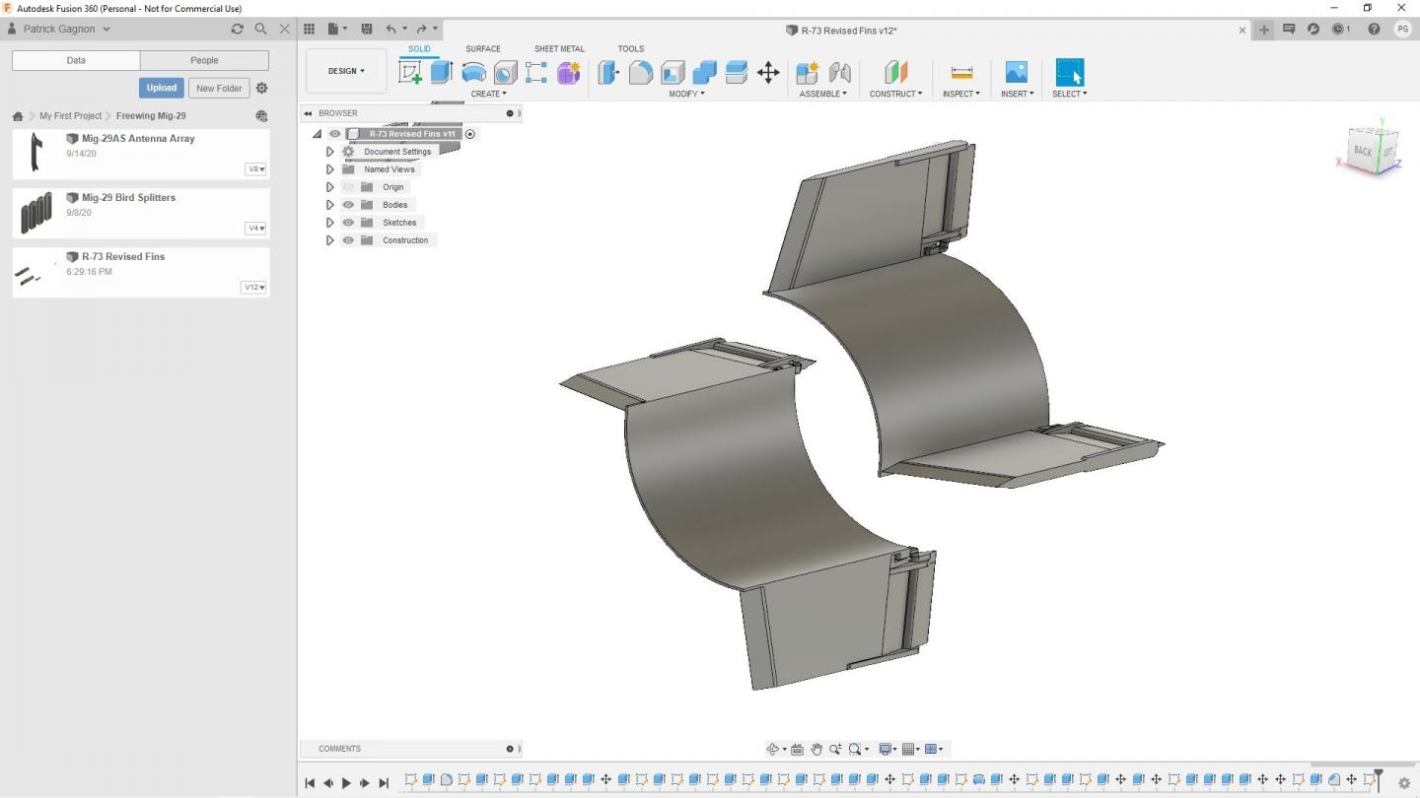Expand the Named Views node

coord(330,169)
